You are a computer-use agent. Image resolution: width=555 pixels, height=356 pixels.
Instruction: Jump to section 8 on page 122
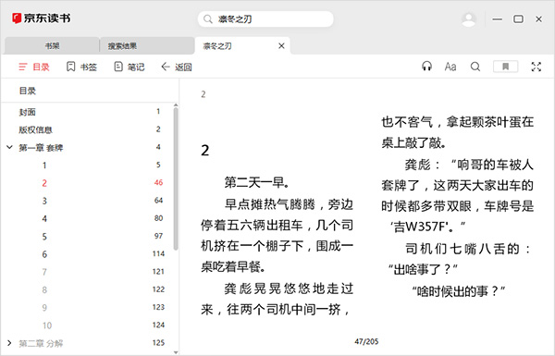click(x=90, y=289)
